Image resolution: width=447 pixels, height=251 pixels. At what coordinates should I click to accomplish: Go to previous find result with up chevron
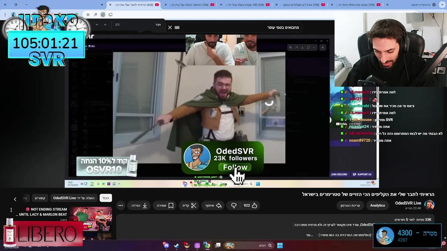tap(105, 24)
